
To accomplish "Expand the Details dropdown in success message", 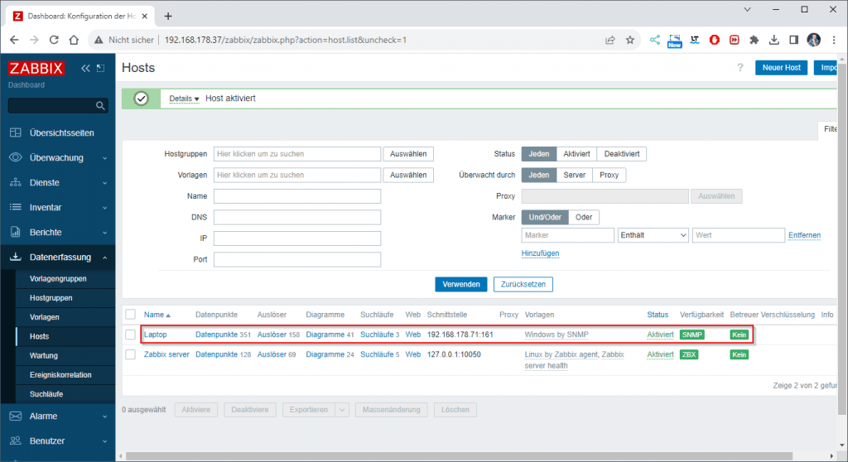I will [x=184, y=99].
